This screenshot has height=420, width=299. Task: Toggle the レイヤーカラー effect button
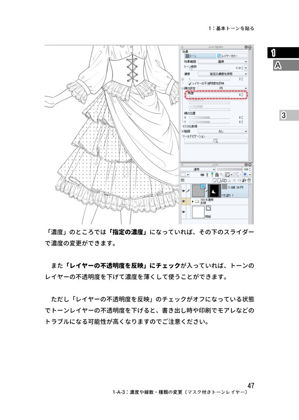point(231,56)
